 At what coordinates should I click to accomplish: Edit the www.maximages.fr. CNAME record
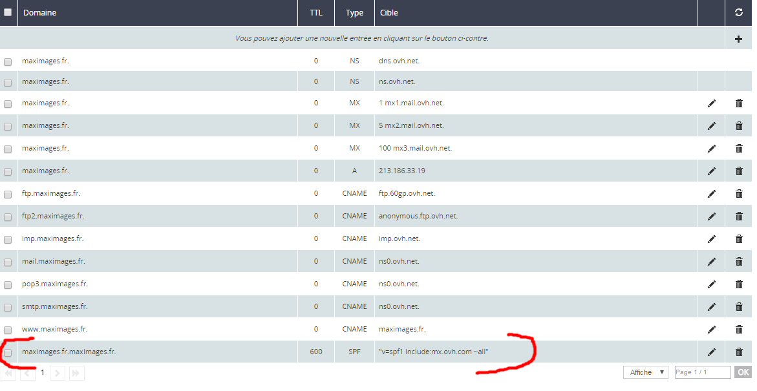coord(712,329)
